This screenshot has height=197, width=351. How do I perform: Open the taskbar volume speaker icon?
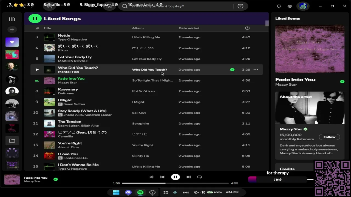203,192
